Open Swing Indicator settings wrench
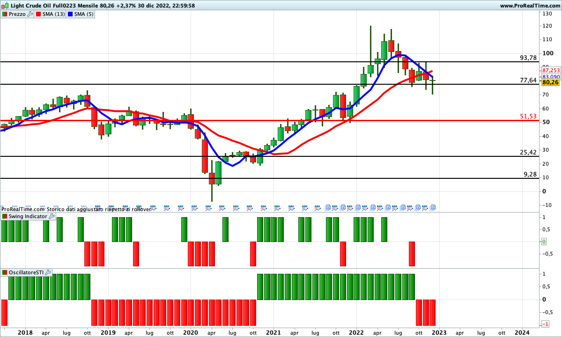Viewport: 562px width, 337px height. pos(52,216)
